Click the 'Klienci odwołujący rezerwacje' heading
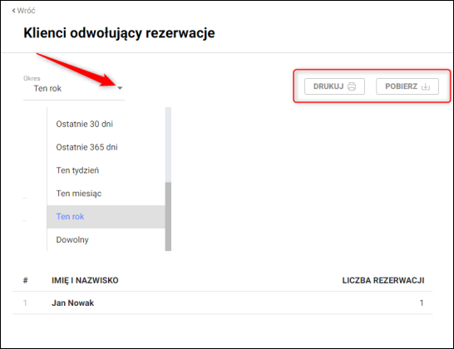This screenshot has height=349, width=454. tap(119, 32)
